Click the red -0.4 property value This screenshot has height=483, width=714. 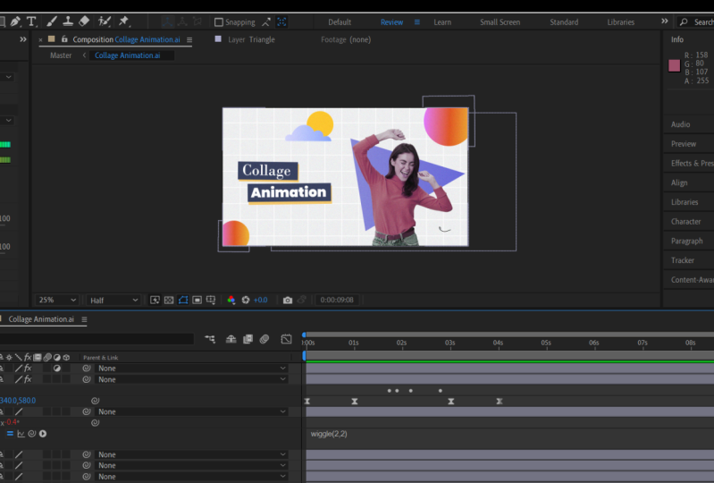tap(13, 422)
